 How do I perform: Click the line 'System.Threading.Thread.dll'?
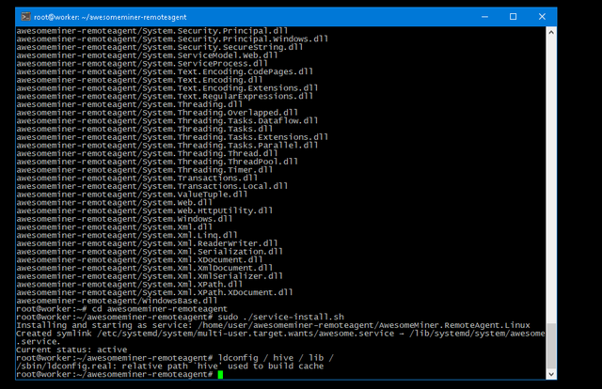click(147, 153)
